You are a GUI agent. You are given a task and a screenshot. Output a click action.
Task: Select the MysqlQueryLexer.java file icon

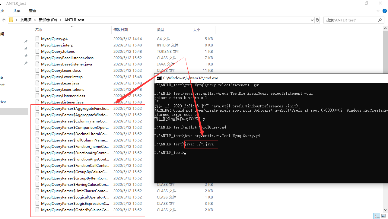[x=37, y=83]
